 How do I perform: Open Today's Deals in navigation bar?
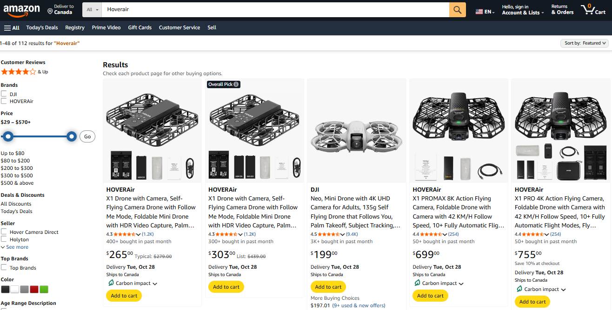[x=42, y=28]
